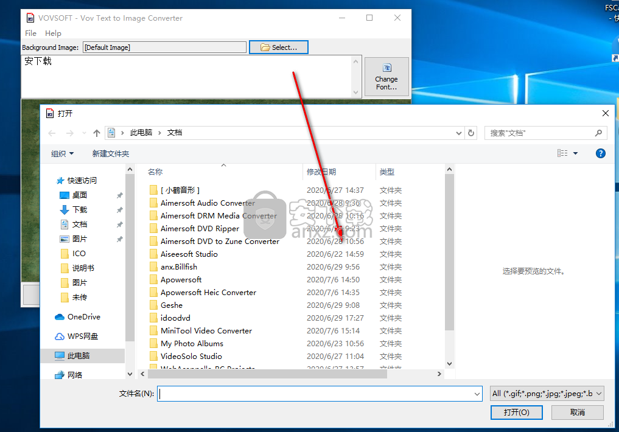
Task: Select the Aimersoft Audio Converter folder
Action: [x=208, y=203]
